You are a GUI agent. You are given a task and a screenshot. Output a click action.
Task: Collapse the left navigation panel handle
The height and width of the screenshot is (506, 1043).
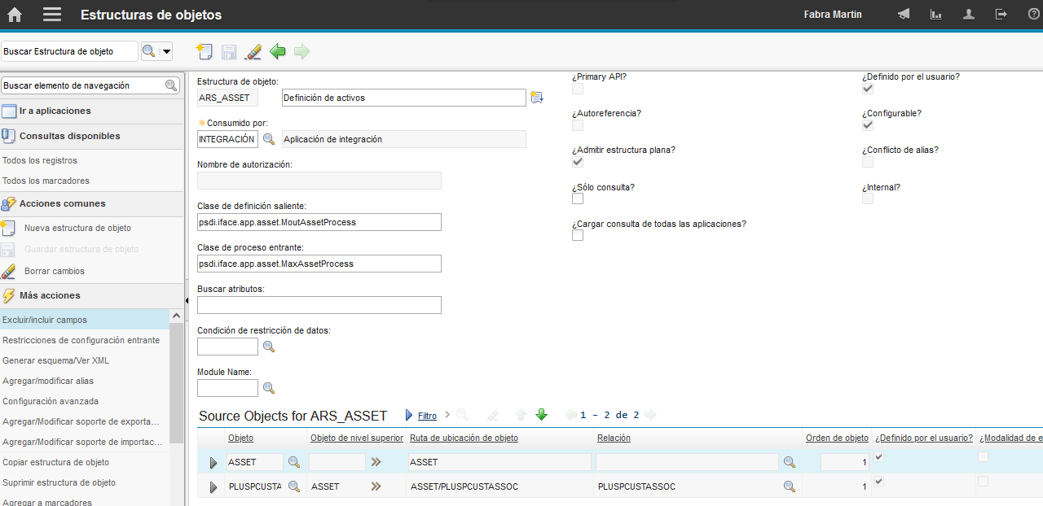186,301
